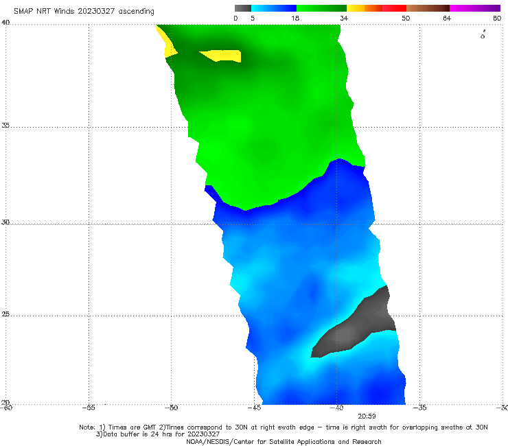Click the color bar label 34

coord(344,19)
